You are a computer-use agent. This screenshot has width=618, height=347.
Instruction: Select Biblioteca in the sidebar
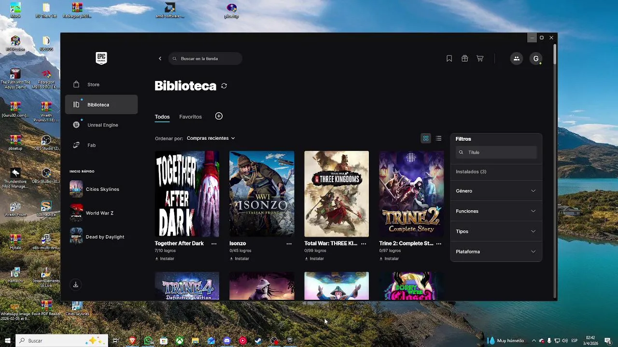pos(101,105)
